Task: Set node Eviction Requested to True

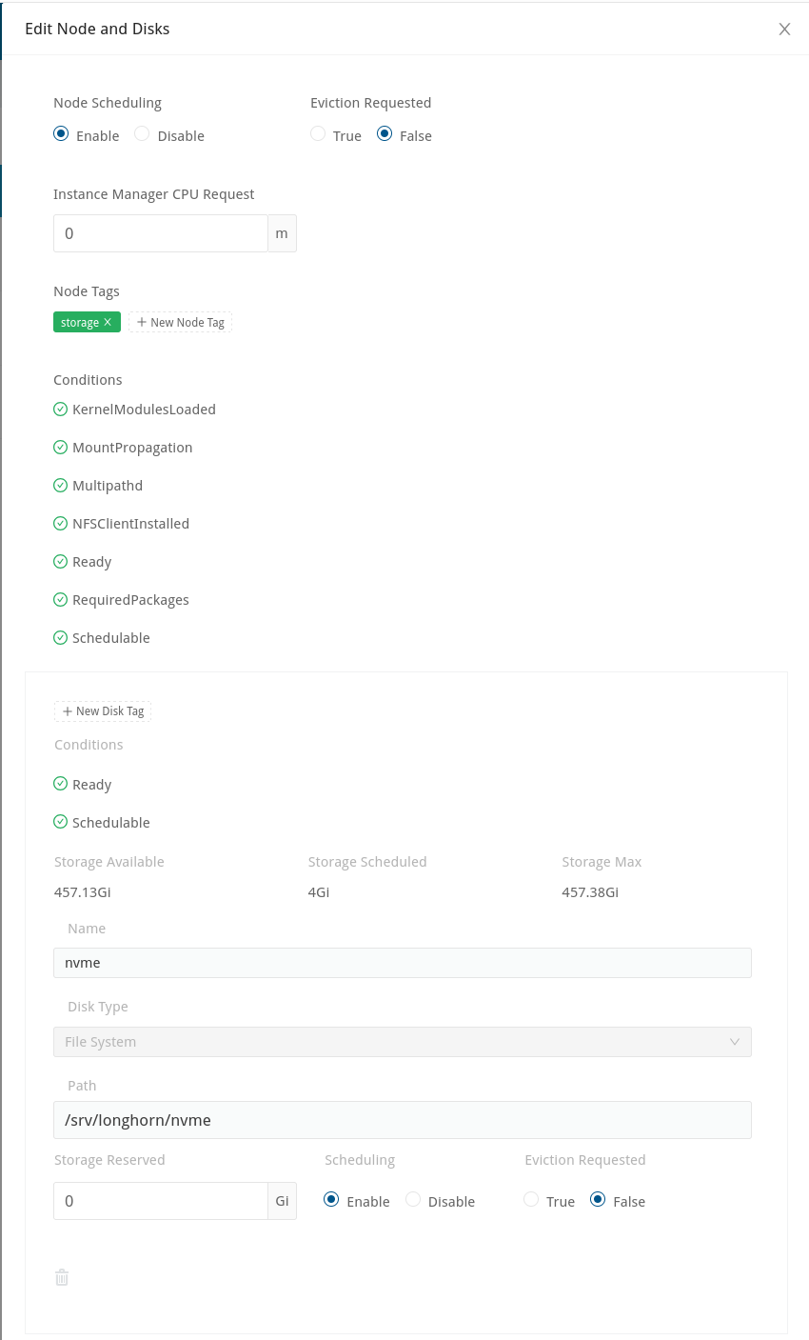Action: click(318, 135)
